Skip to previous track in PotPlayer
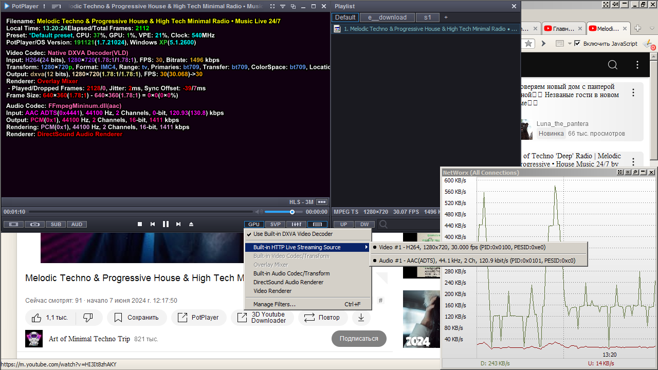658x370 pixels. click(153, 224)
